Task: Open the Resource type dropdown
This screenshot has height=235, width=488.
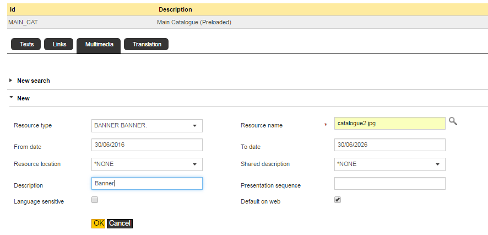Action: coord(147,126)
